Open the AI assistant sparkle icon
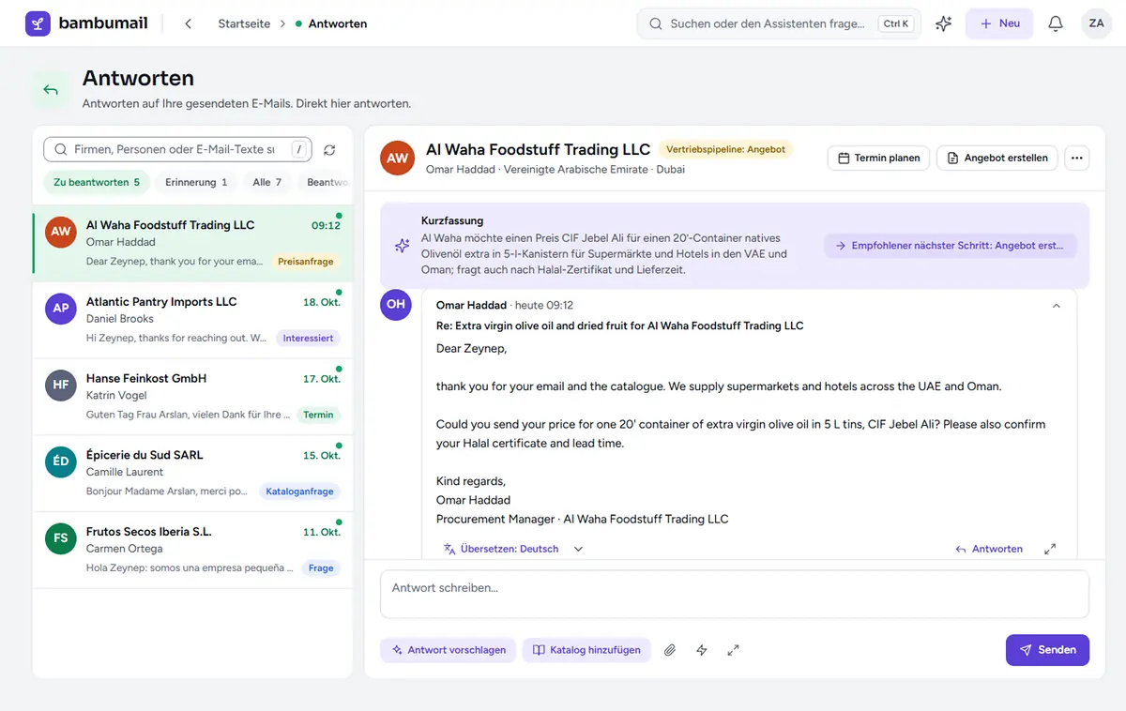 coord(944,23)
